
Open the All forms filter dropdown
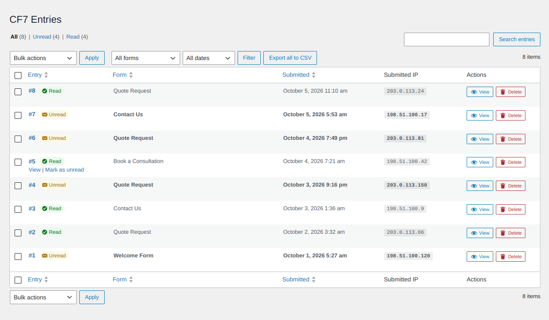coord(146,58)
